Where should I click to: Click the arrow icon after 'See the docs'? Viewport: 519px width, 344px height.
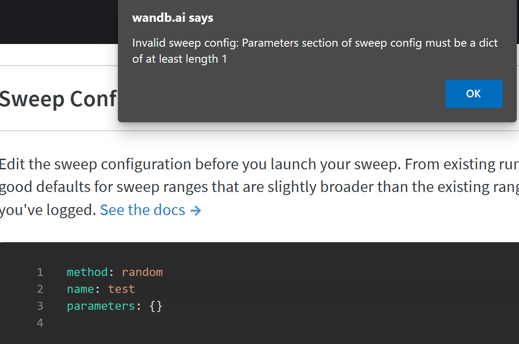pyautogui.click(x=196, y=209)
